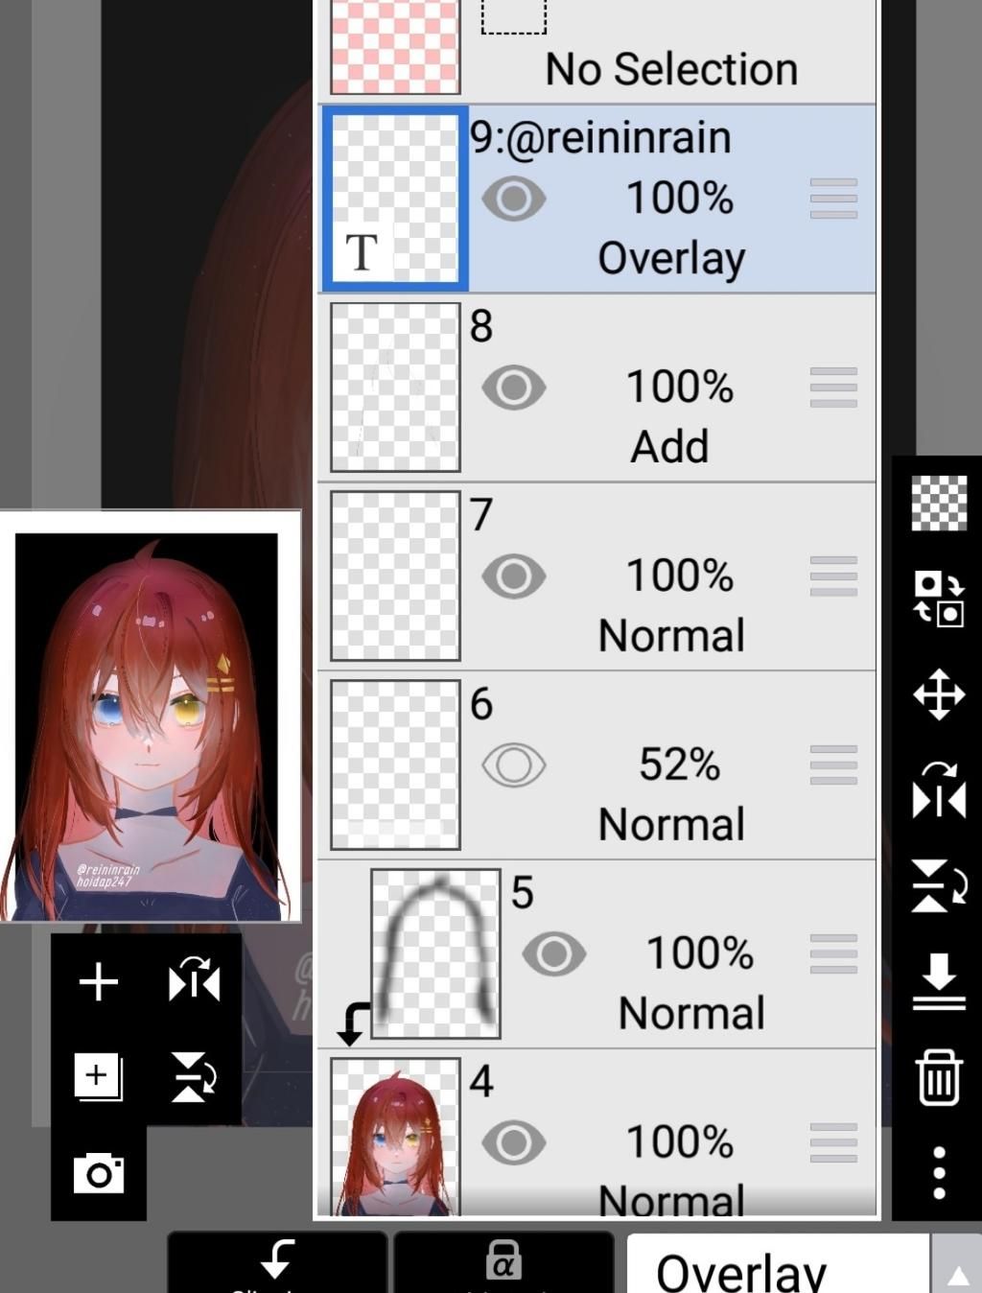Select layer 5 hair shadow thumbnail
Screen dimensions: 982x1293
[435, 954]
